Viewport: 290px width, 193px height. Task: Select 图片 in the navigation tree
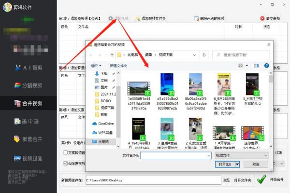point(105,87)
